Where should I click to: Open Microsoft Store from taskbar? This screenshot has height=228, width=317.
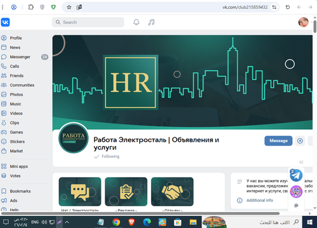178,222
